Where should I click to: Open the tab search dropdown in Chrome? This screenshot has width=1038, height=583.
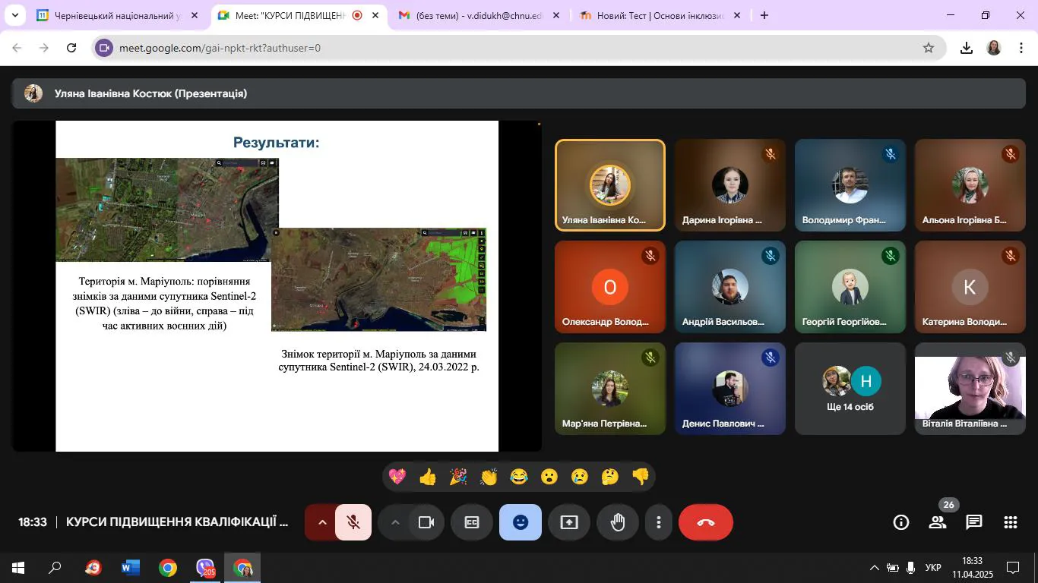pos(14,15)
